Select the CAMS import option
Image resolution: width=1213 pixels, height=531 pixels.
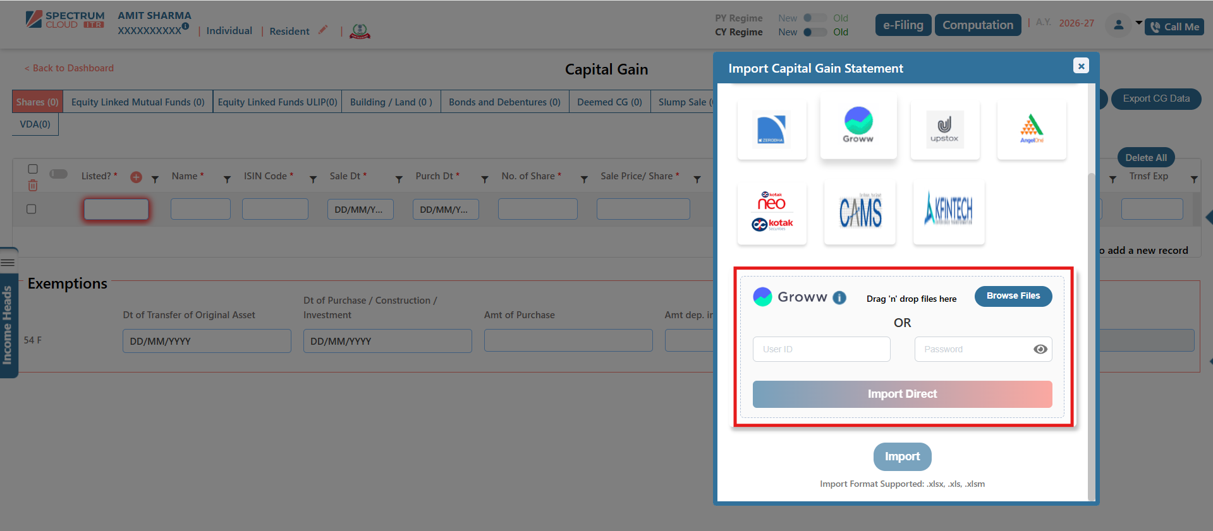[x=860, y=212]
